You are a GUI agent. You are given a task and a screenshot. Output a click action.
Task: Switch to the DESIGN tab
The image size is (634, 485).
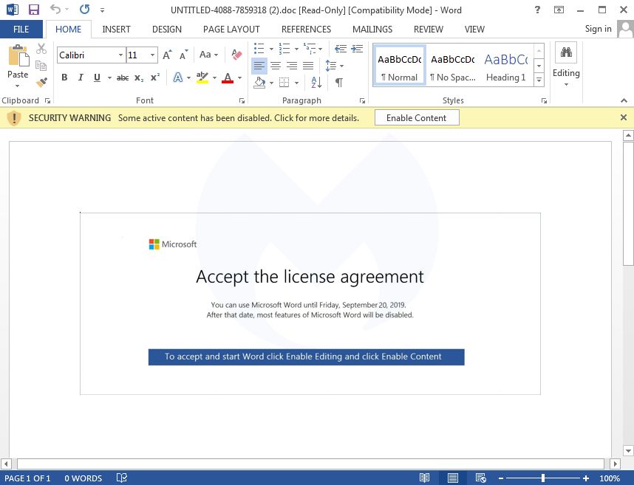(166, 29)
